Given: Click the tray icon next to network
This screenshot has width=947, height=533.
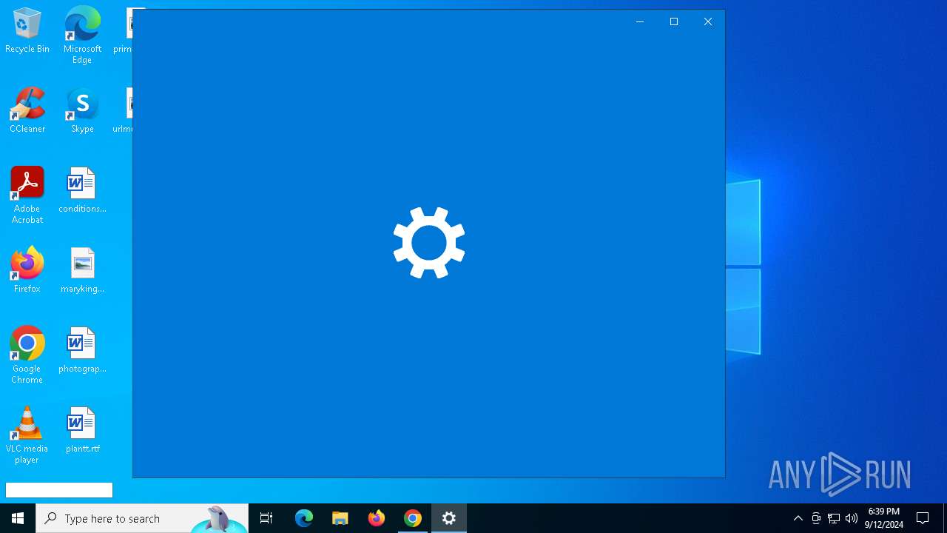Looking at the screenshot, I should click(x=816, y=518).
